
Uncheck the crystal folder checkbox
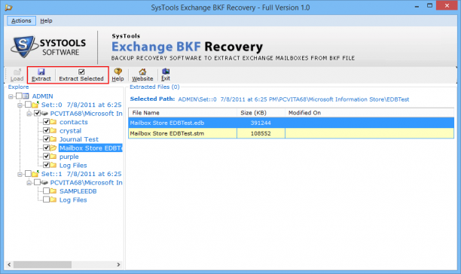click(x=46, y=130)
